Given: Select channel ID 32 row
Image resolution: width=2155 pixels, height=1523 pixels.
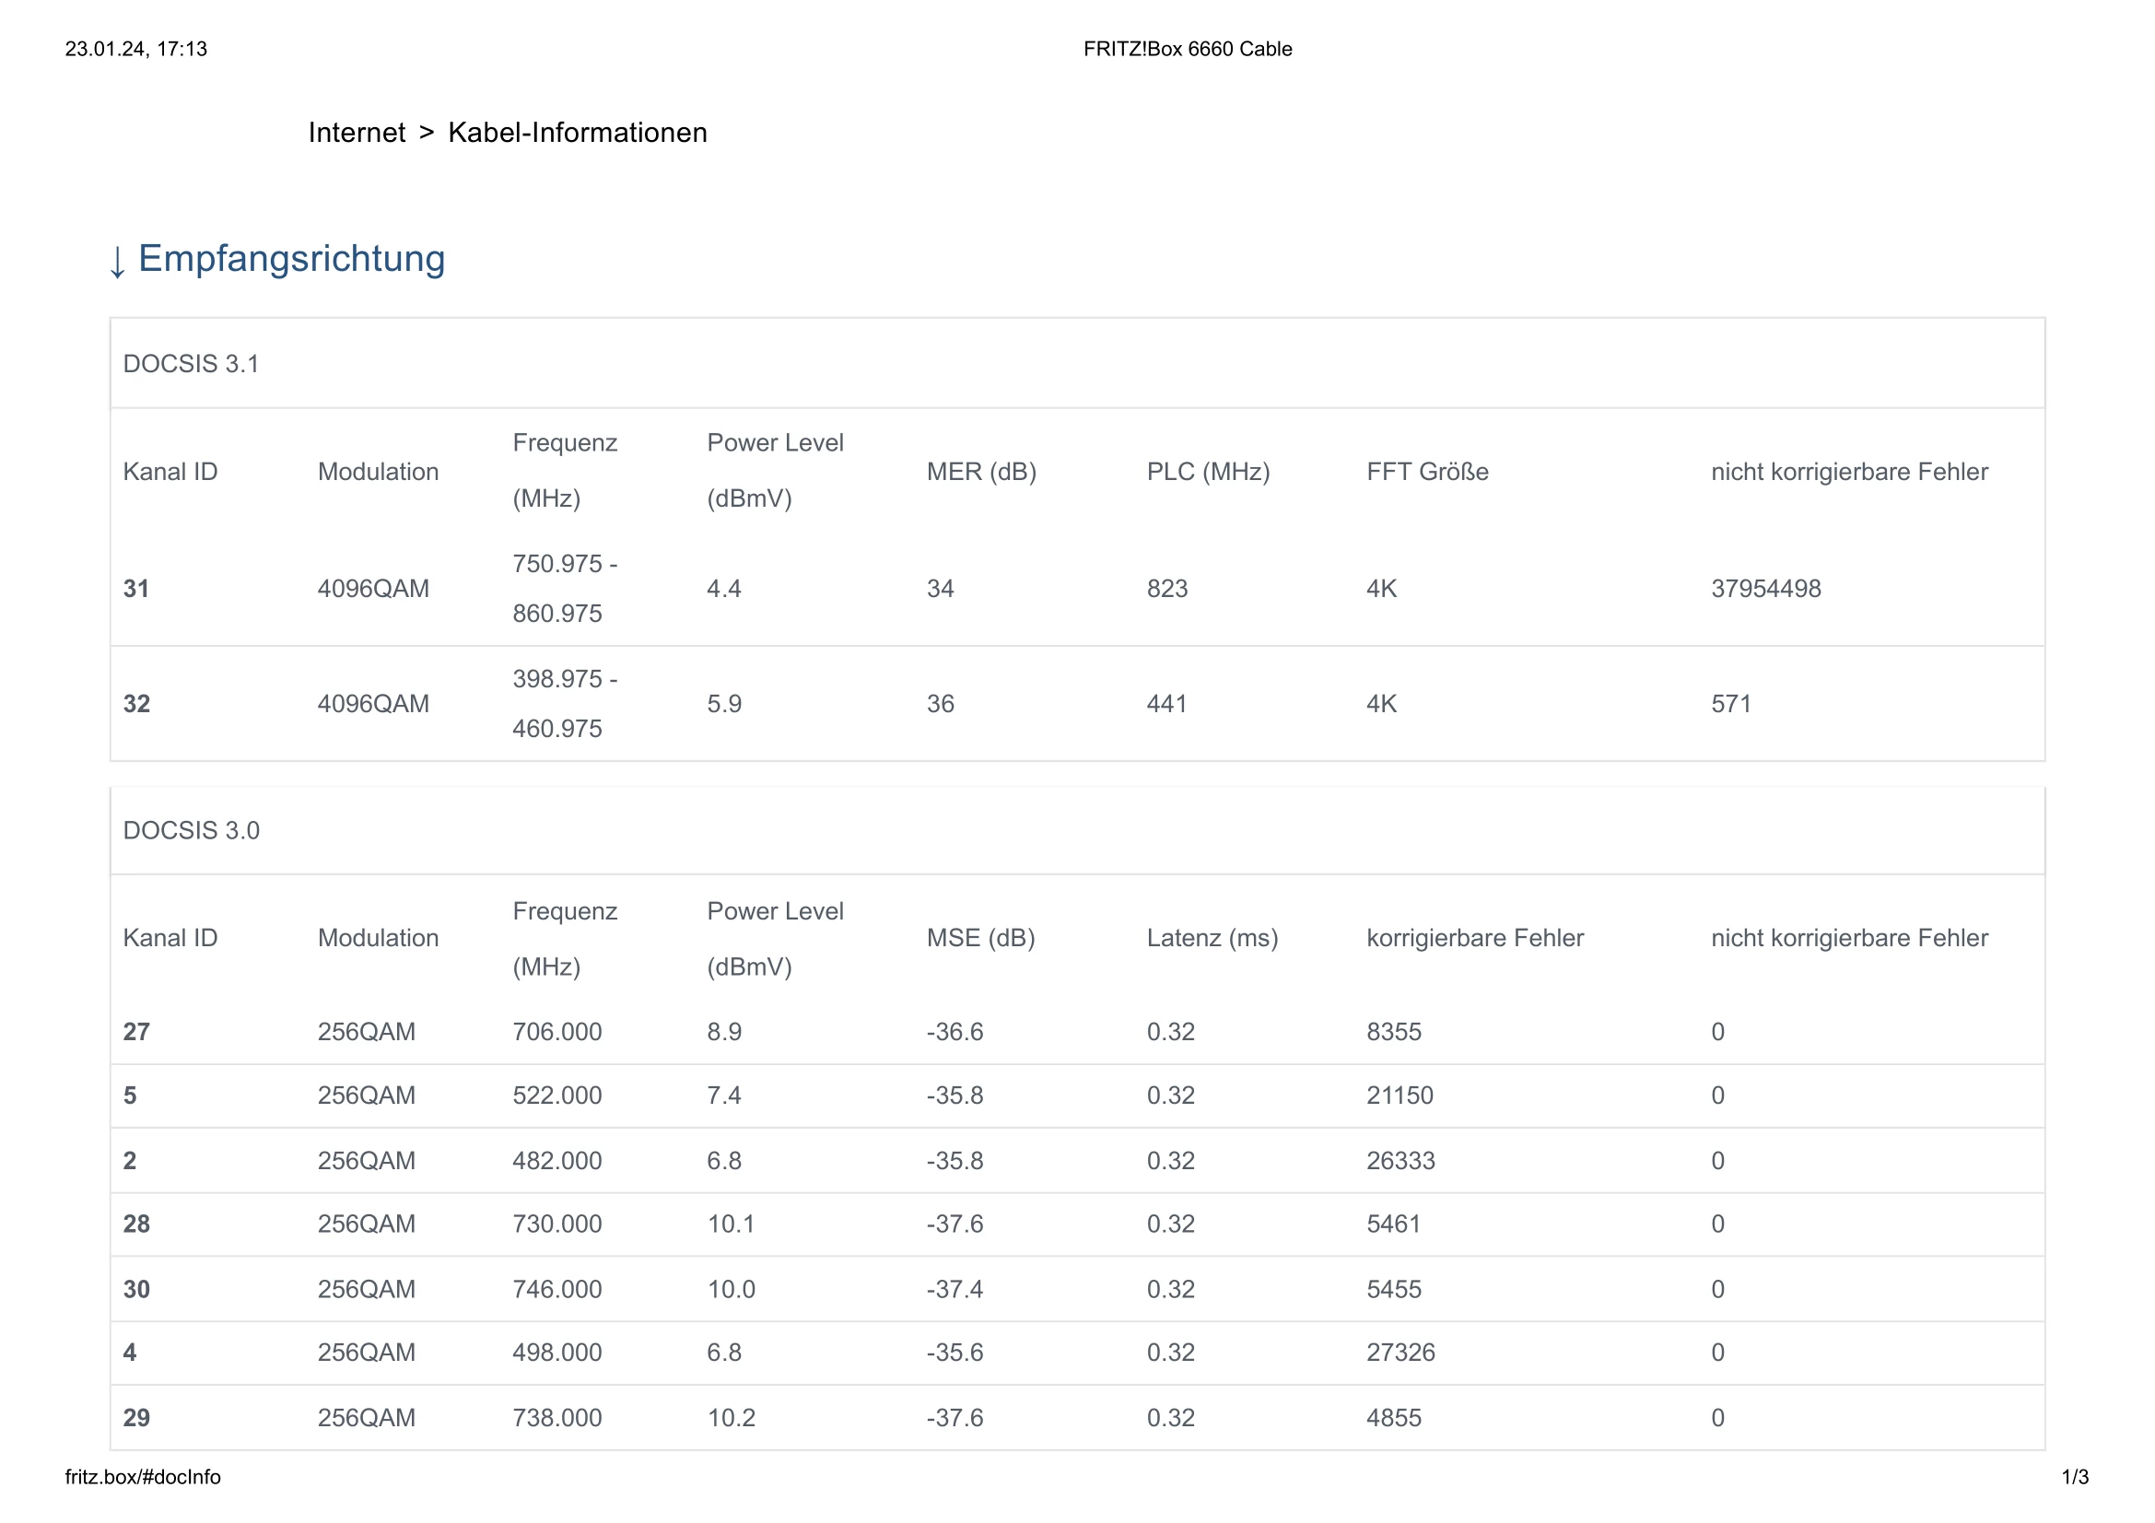Looking at the screenshot, I should point(136,704).
